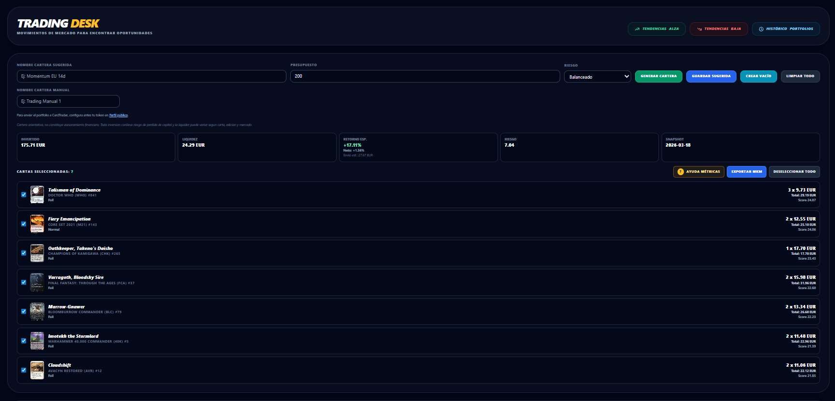Image resolution: width=835 pixels, height=401 pixels.
Task: Focus the Nombre Cartera Manual field
Action: 68,101
